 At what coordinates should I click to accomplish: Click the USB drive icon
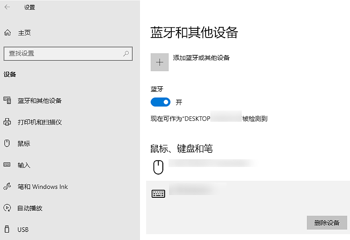[7, 230]
